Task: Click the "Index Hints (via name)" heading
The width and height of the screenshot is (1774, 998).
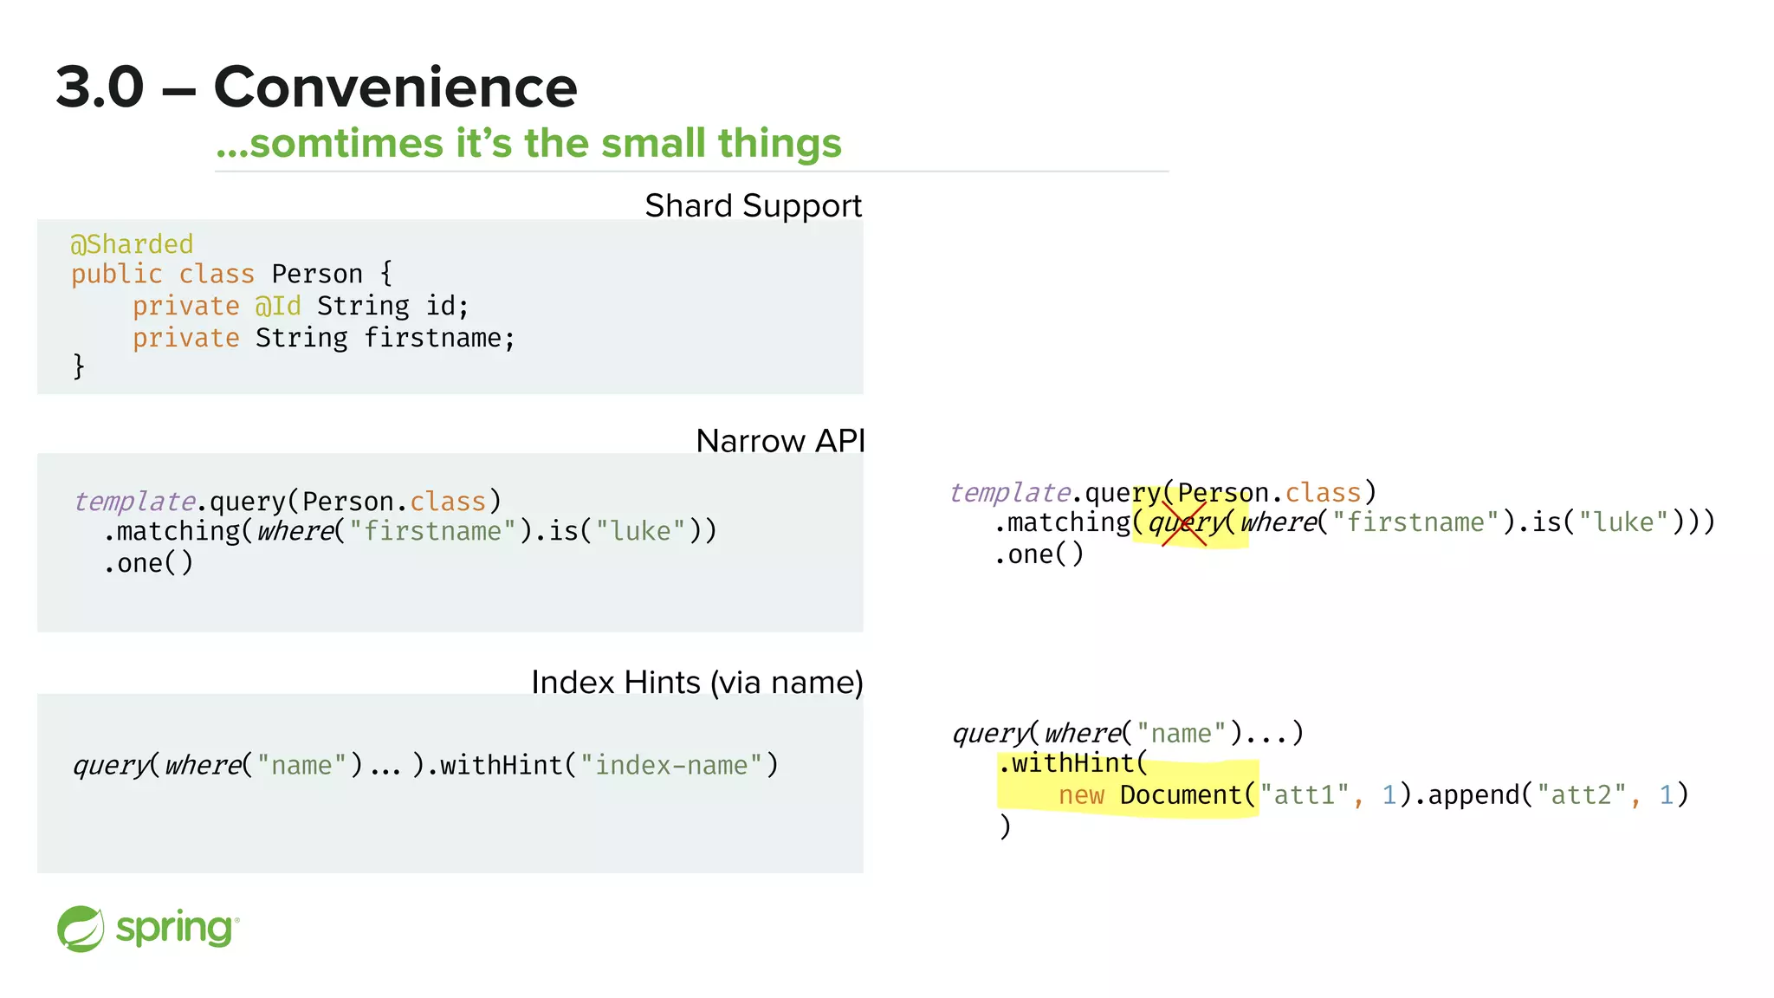Action: click(697, 683)
